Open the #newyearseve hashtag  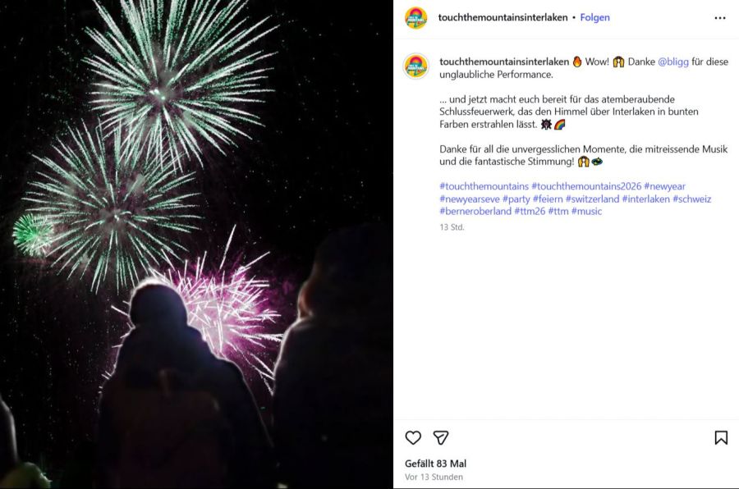tap(470, 199)
